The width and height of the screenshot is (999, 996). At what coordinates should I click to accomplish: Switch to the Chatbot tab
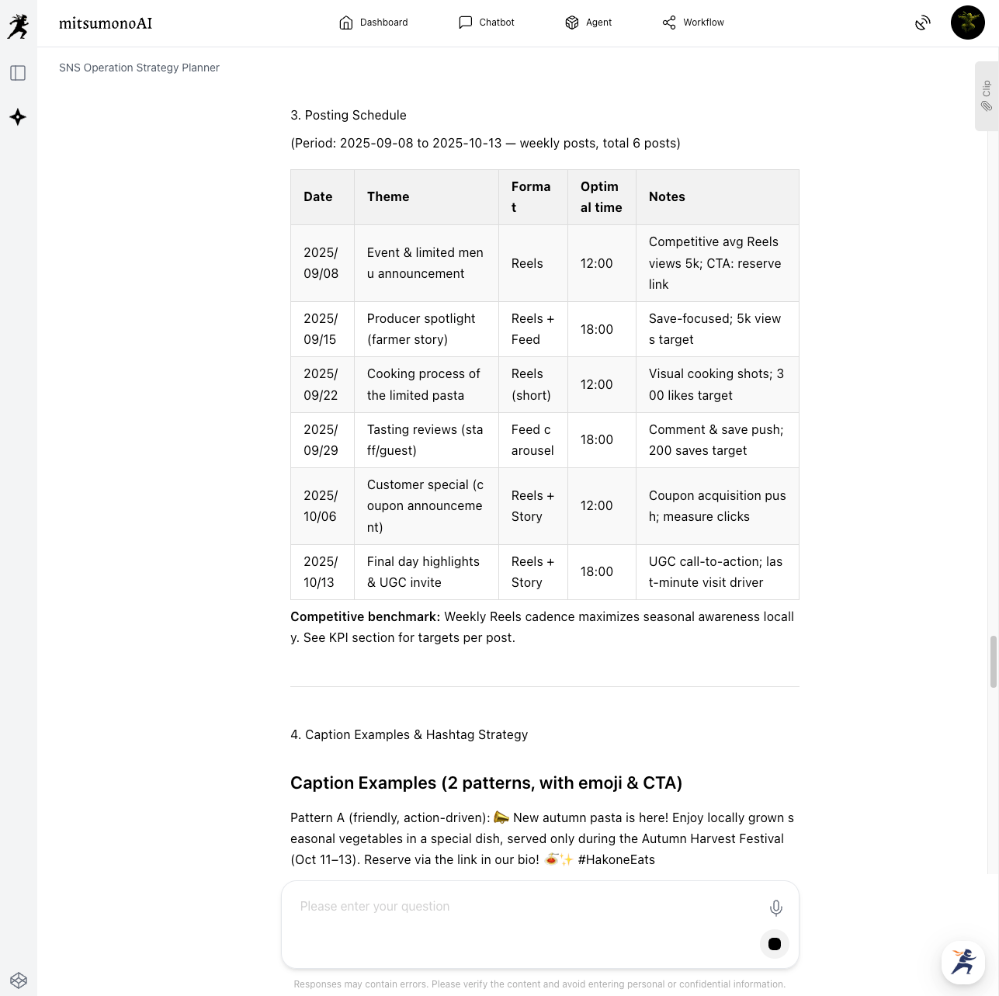click(x=487, y=23)
